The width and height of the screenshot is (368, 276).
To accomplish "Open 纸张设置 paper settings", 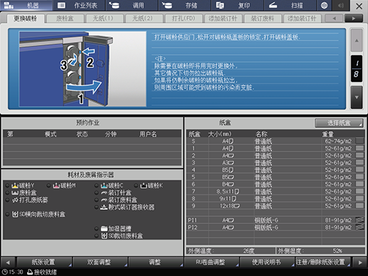I will pyautogui.click(x=44, y=262).
